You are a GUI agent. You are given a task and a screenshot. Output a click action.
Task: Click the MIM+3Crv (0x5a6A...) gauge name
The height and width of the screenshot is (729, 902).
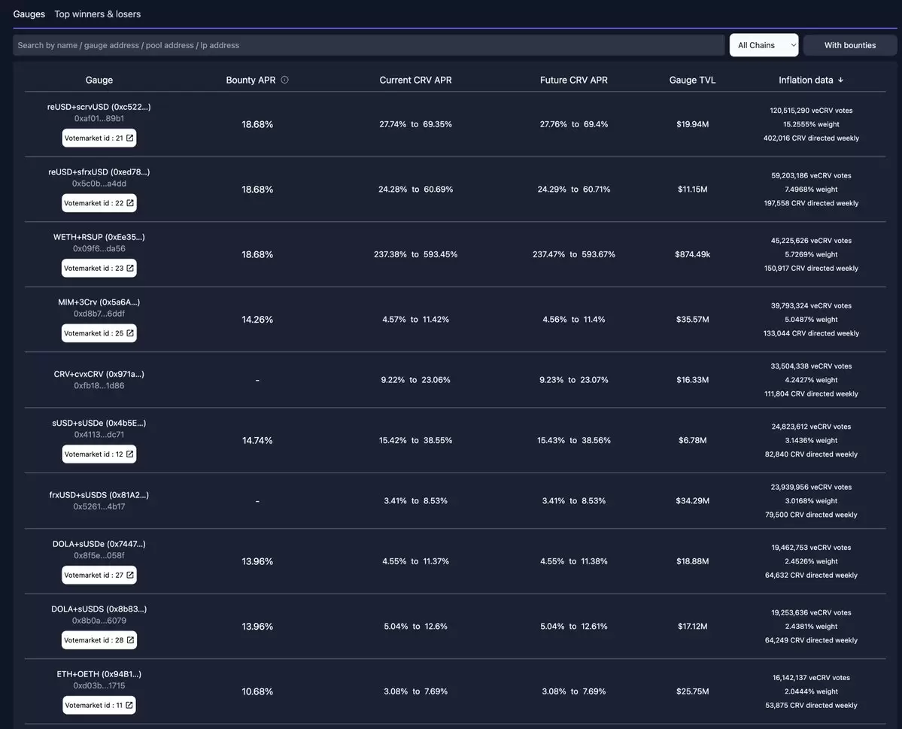[99, 302]
